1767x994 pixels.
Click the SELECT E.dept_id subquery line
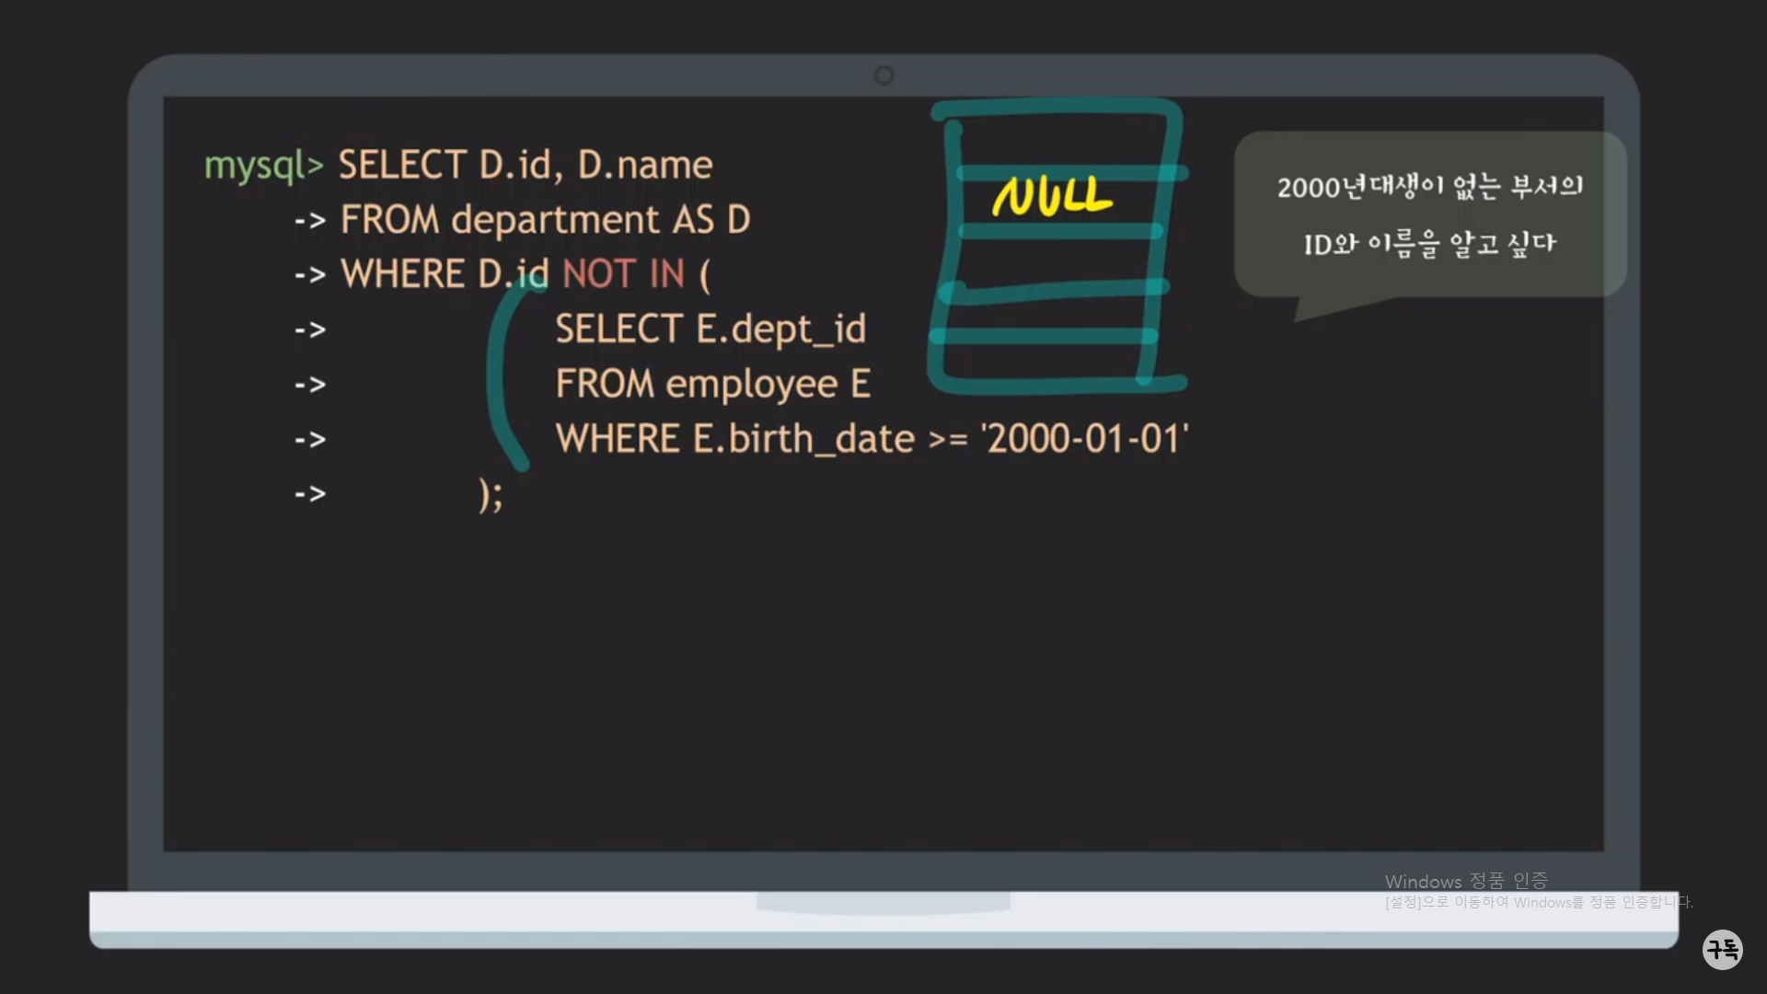point(710,329)
